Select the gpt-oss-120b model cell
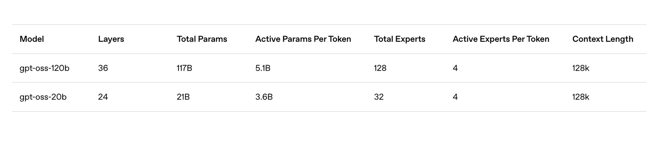The height and width of the screenshot is (146, 672). pyautogui.click(x=44, y=68)
